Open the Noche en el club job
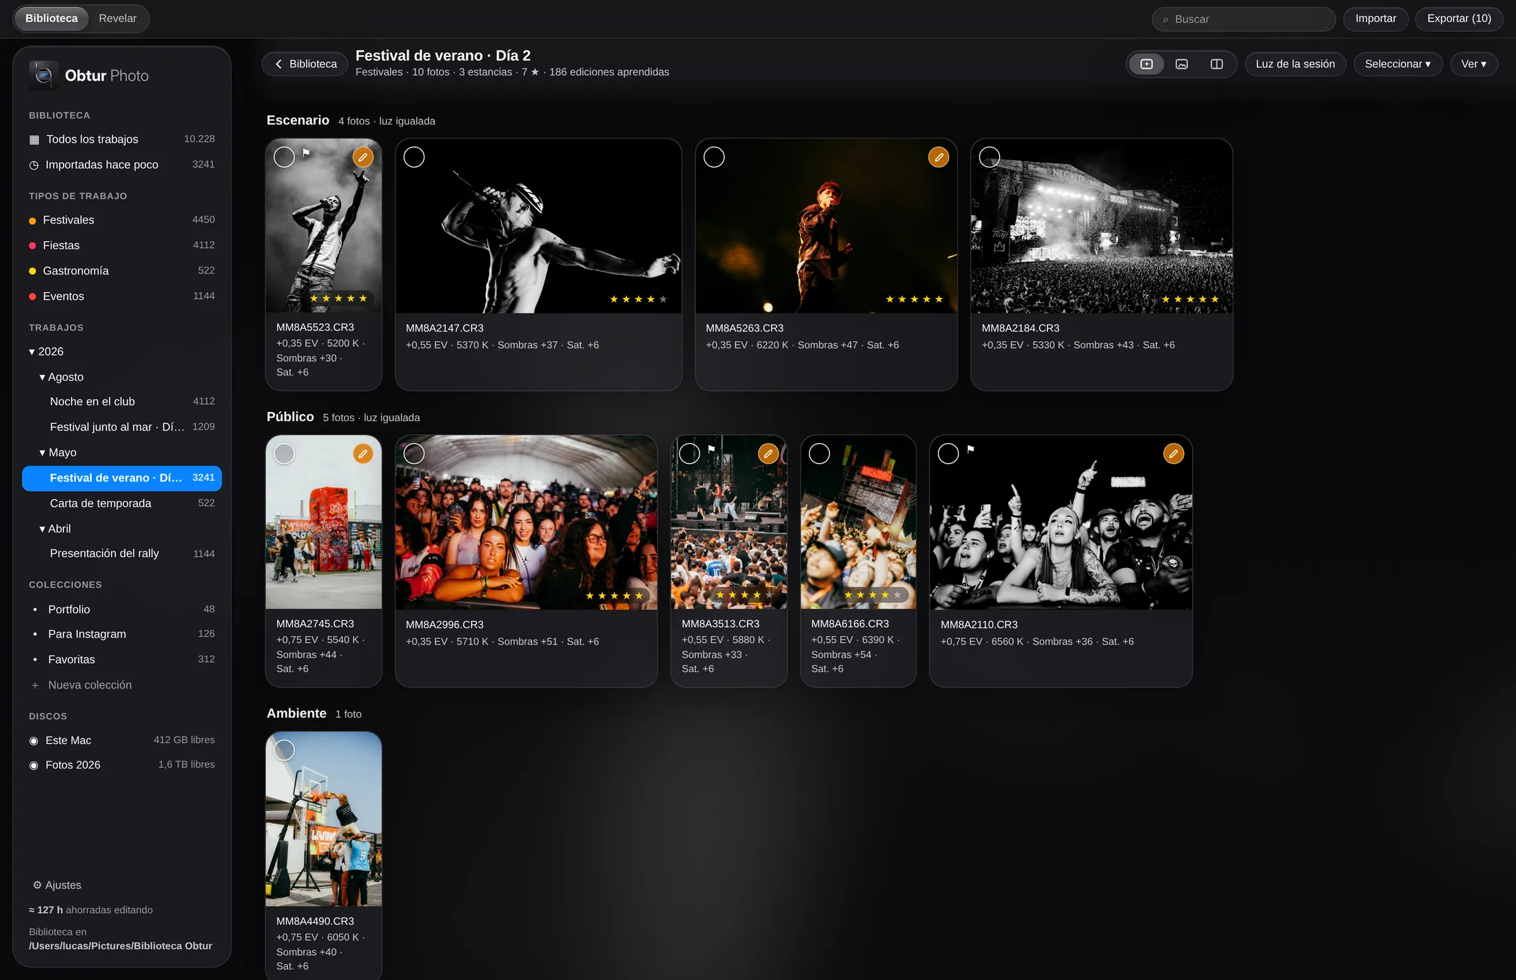The image size is (1516, 980). point(122,402)
